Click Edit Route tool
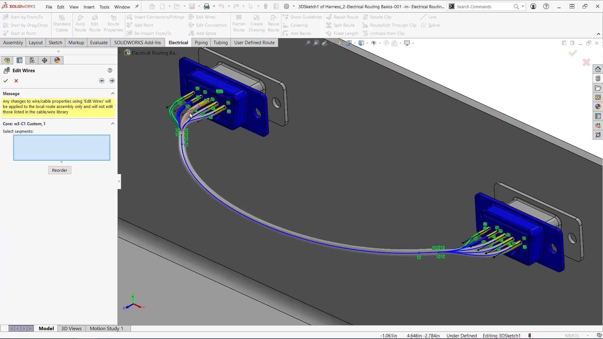603x339 pixels. pos(95,24)
